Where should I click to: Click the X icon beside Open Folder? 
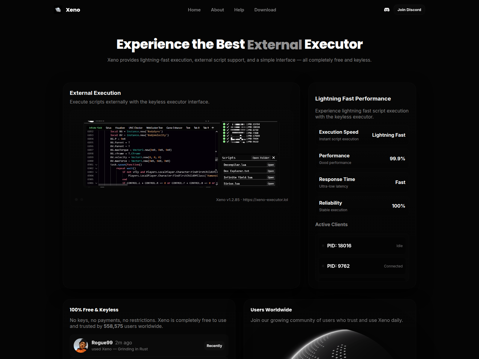274,158
